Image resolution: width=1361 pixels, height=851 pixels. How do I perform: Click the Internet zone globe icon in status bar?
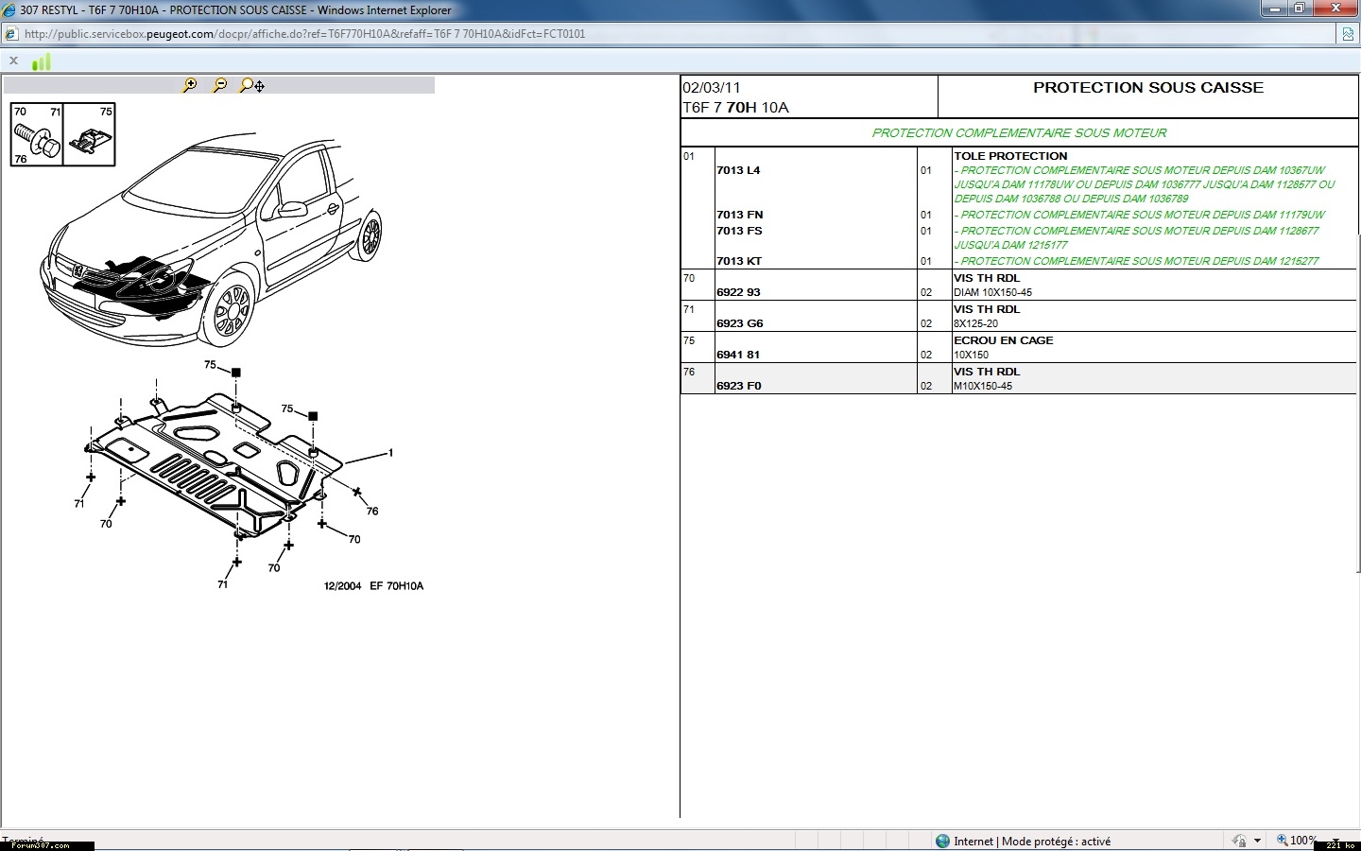(942, 841)
